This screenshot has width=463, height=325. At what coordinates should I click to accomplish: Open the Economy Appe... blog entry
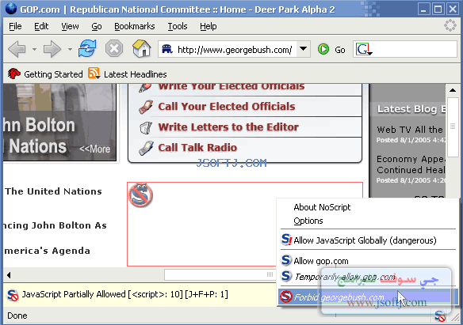[x=411, y=164]
